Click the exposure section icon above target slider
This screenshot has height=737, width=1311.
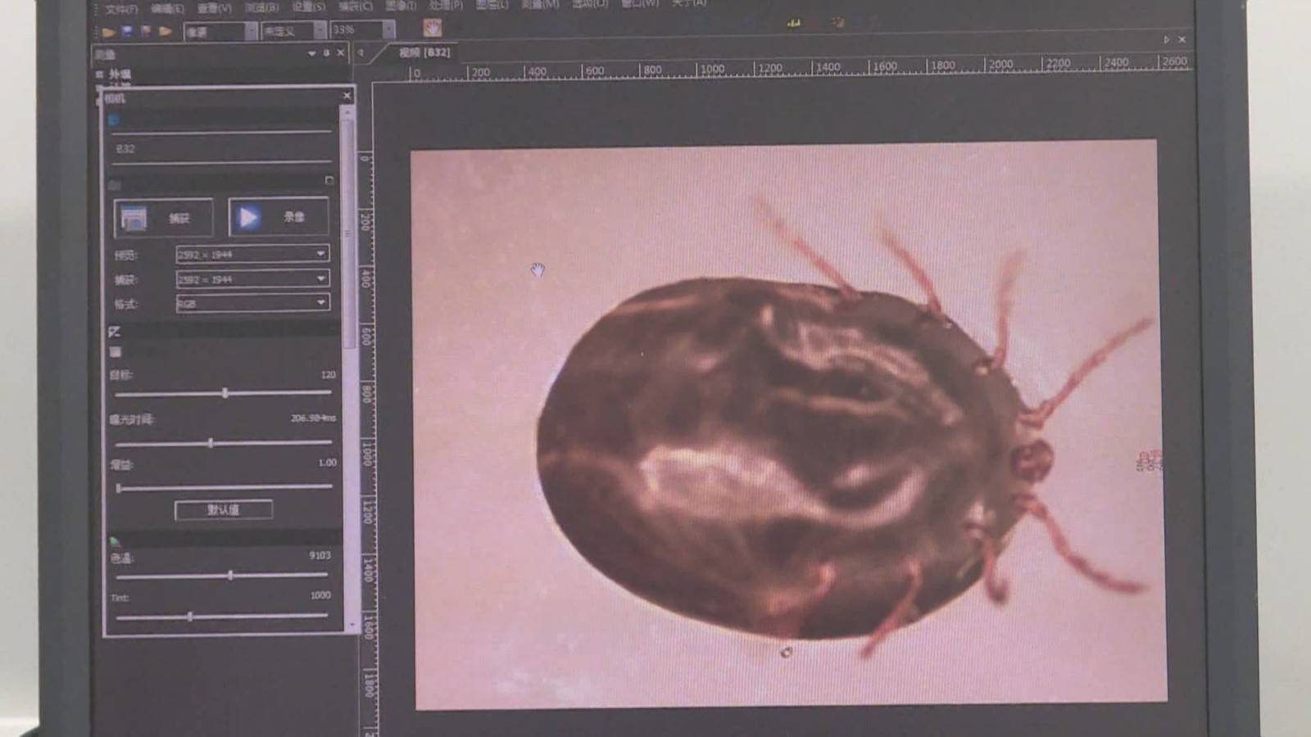click(x=115, y=332)
